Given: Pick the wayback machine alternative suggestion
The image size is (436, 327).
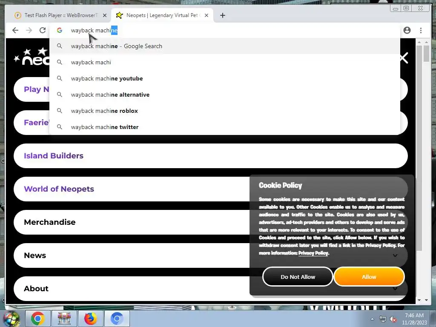Looking at the screenshot, I should [x=225, y=95].
